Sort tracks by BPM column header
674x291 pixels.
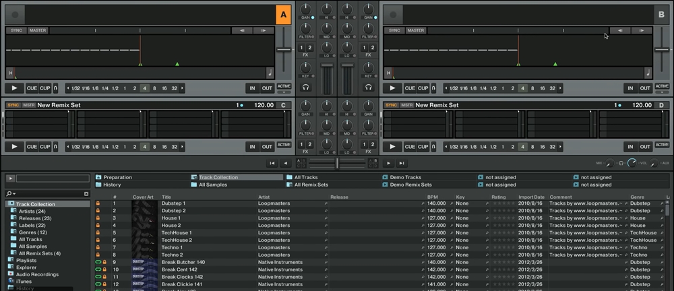[x=433, y=197]
